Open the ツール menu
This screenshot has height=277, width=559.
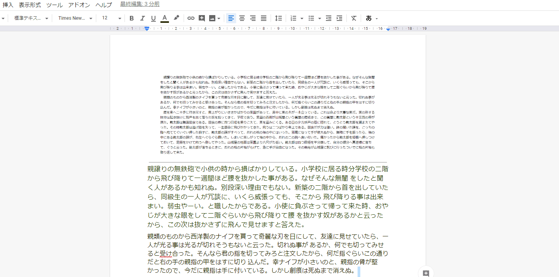point(55,5)
